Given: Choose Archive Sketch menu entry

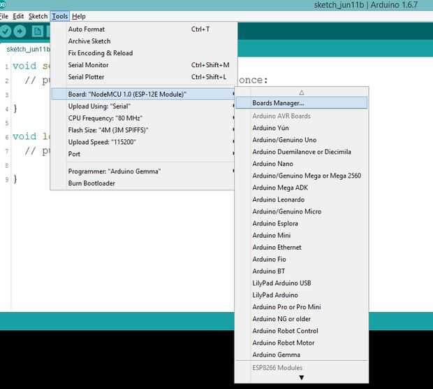Looking at the screenshot, I should pyautogui.click(x=144, y=41).
